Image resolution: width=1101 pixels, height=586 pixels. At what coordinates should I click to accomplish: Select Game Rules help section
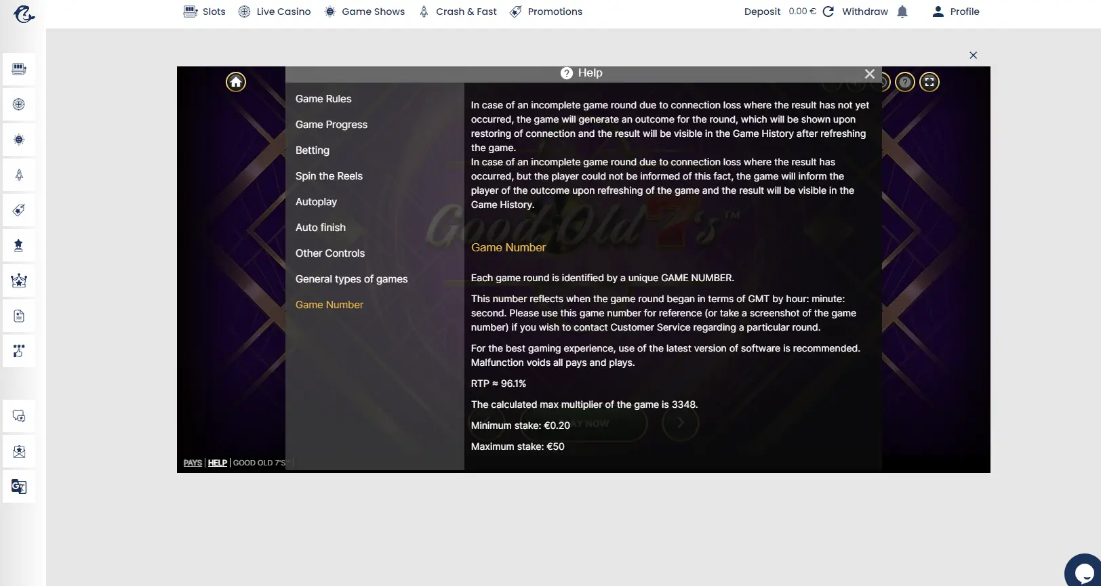tap(323, 99)
